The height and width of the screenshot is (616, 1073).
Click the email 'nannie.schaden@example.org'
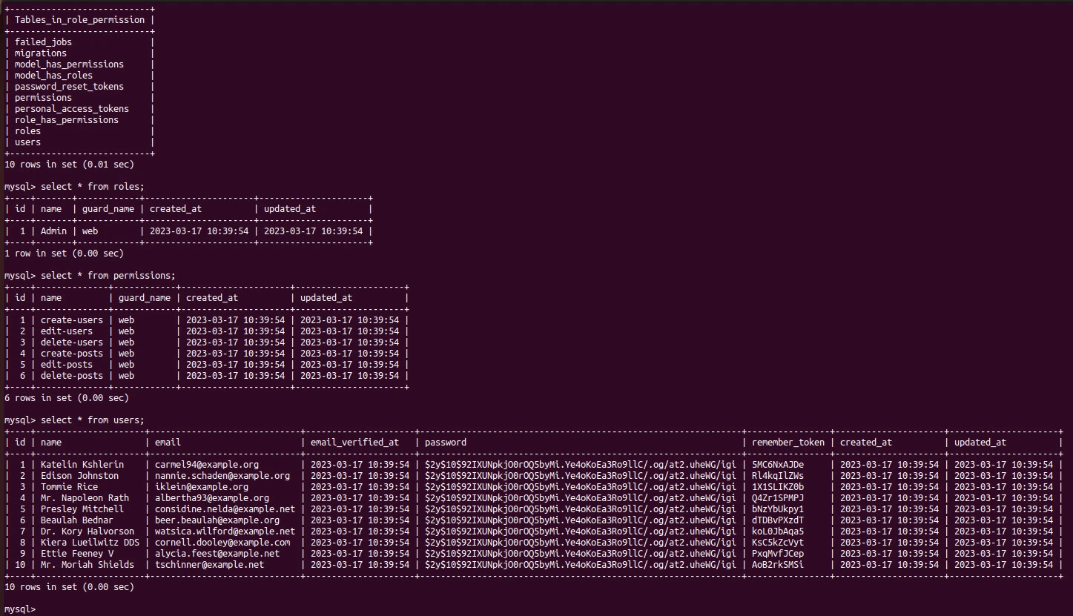pyautogui.click(x=222, y=476)
